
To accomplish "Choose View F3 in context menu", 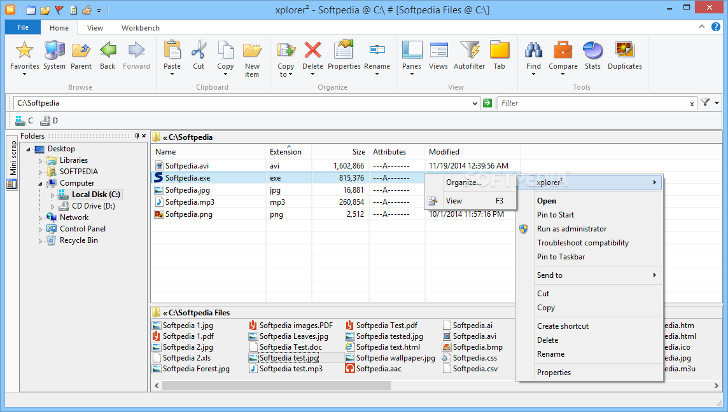I will pos(470,201).
